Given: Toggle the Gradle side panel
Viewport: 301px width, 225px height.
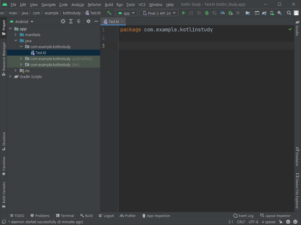Looking at the screenshot, I should (x=297, y=28).
